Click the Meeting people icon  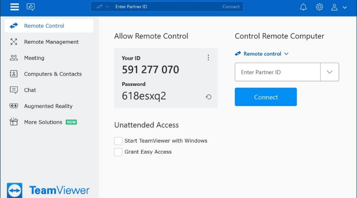tap(13, 58)
